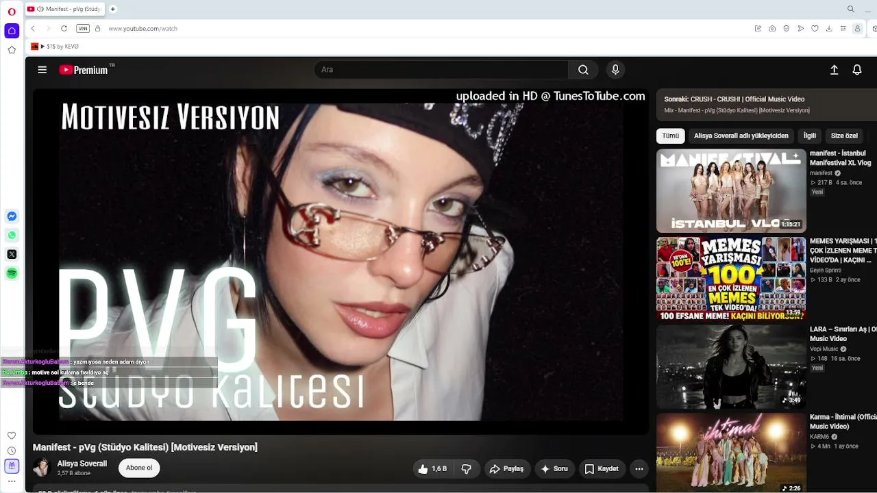Open the ad blocker shield icon
The width and height of the screenshot is (877, 493).
[787, 29]
